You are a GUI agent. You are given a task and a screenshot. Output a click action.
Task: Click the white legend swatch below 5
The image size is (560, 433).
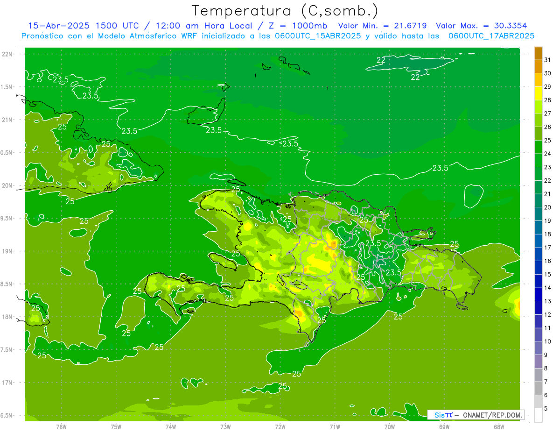click(x=538, y=415)
